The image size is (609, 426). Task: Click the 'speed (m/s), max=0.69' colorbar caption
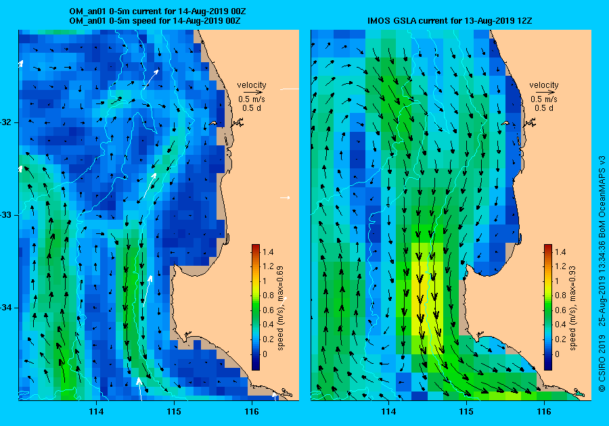pyautogui.click(x=280, y=308)
